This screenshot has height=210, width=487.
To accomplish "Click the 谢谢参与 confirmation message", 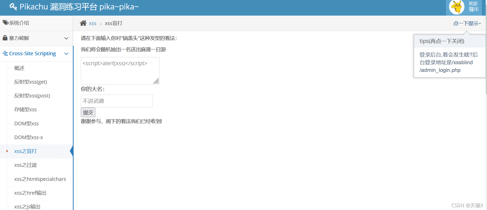I will point(122,121).
